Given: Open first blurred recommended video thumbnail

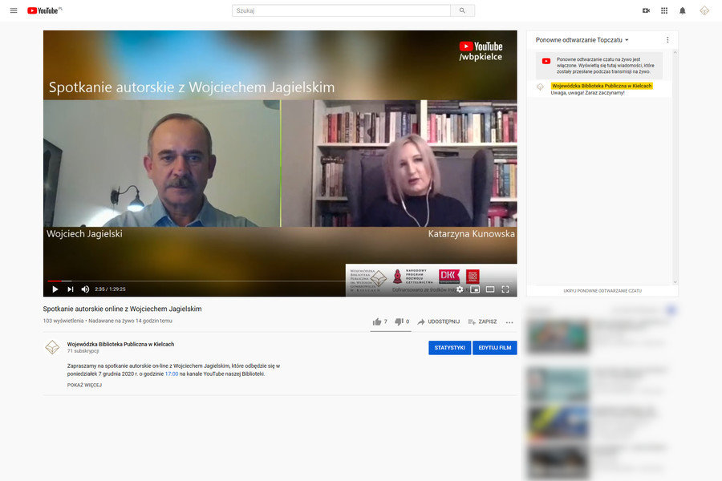Looking at the screenshot, I should [558, 337].
